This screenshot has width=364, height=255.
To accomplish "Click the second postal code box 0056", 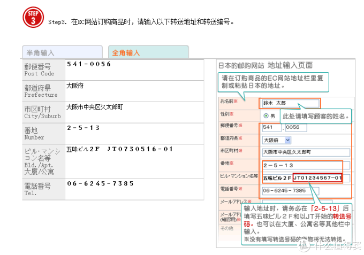I will pyautogui.click(x=295, y=128).
